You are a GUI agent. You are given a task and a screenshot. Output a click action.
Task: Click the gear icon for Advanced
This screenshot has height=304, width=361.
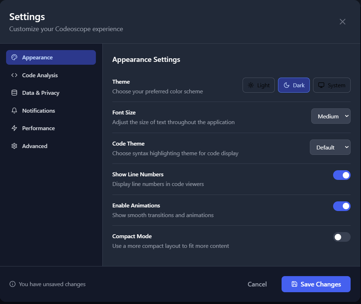pos(14,146)
